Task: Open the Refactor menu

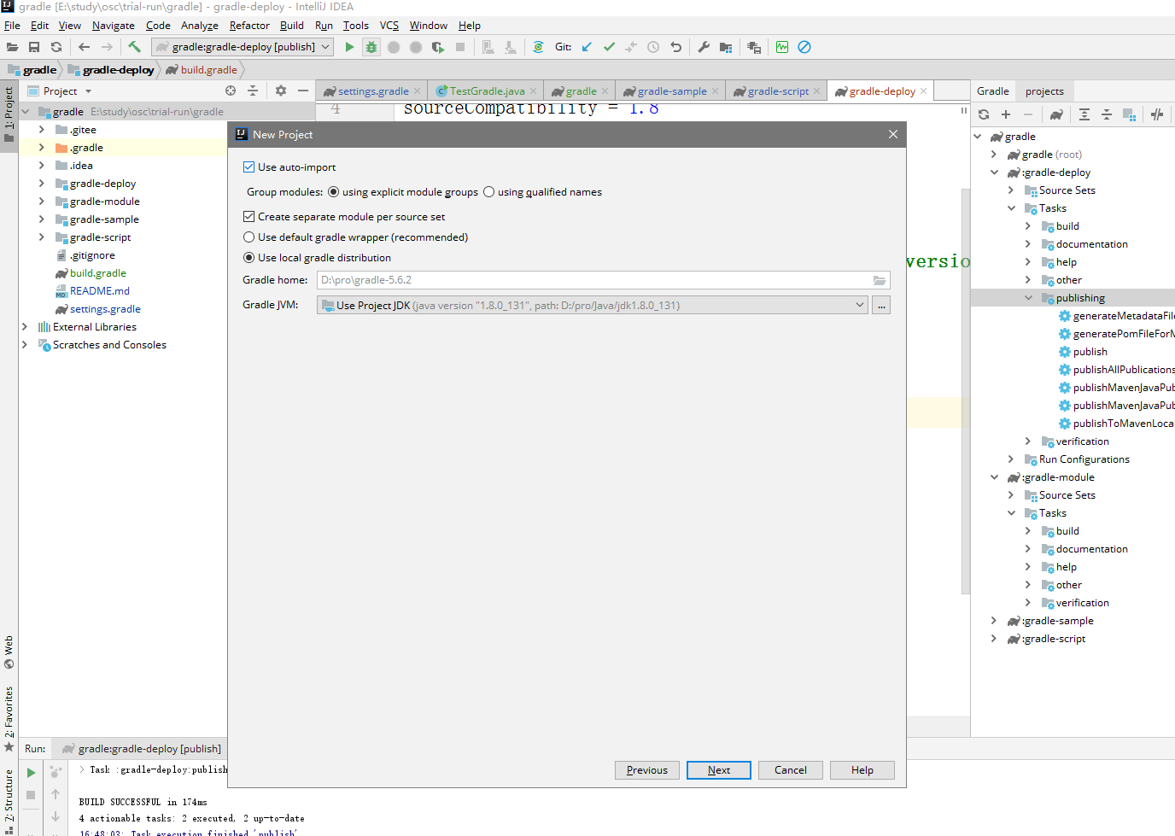Action: click(x=249, y=26)
